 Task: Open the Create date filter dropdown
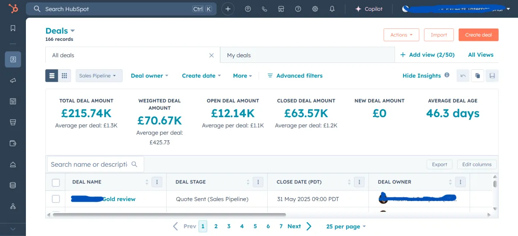(x=201, y=75)
